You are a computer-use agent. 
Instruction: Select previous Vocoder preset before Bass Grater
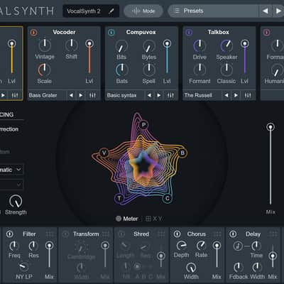(71, 95)
